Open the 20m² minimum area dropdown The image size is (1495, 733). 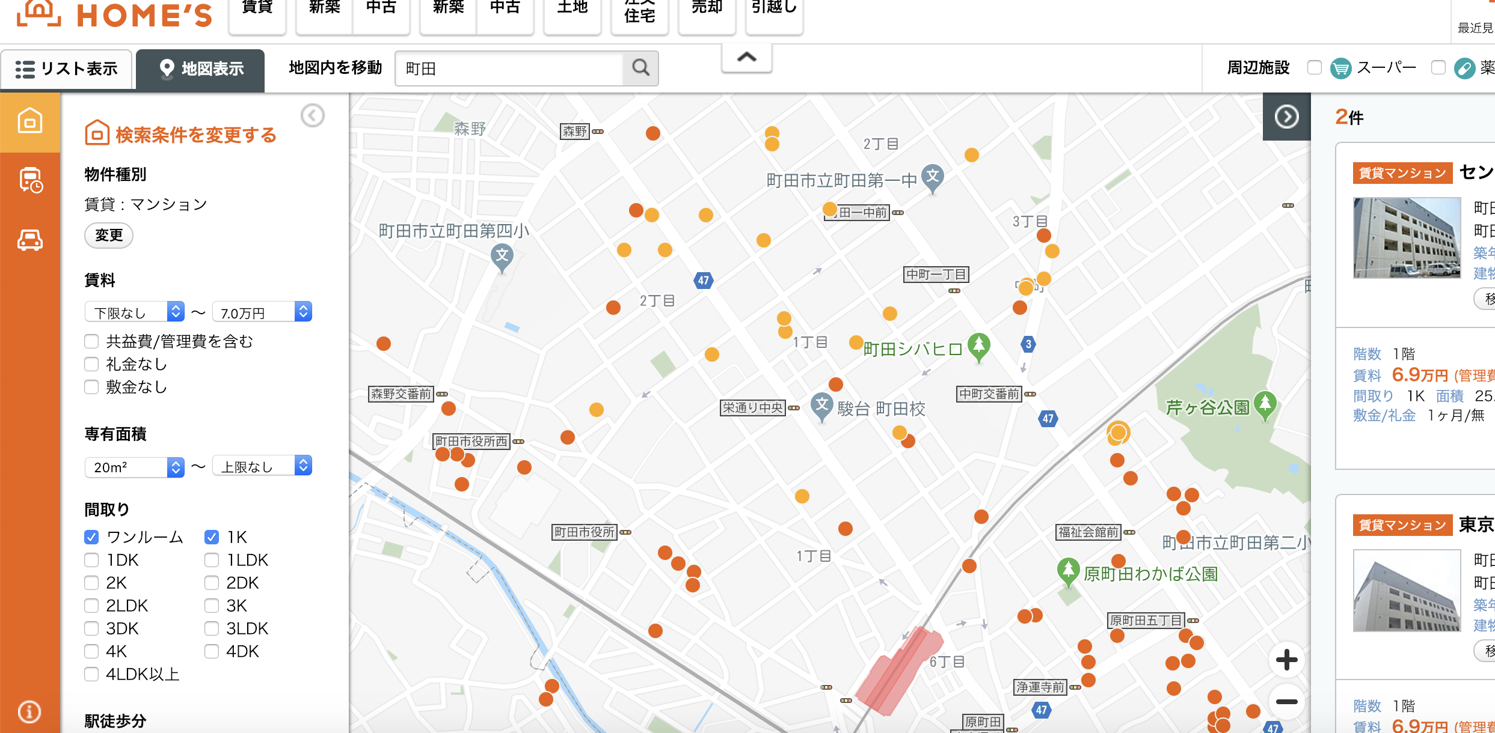pyautogui.click(x=134, y=467)
